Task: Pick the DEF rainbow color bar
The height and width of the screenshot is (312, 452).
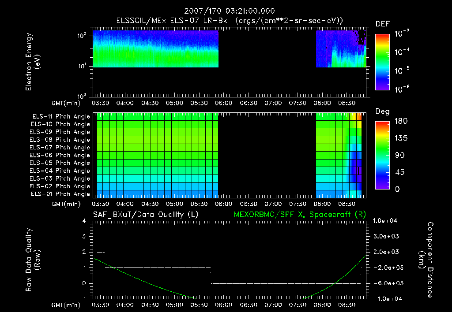Action: click(x=383, y=62)
